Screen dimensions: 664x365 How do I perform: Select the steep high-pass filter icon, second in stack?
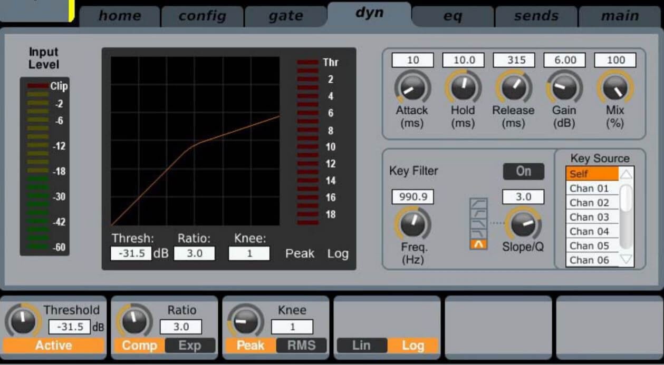point(478,213)
